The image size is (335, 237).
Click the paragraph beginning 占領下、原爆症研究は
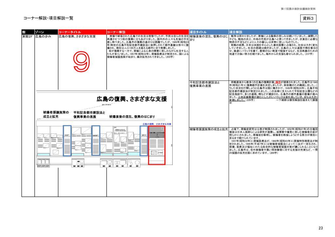pyautogui.click(x=273, y=141)
